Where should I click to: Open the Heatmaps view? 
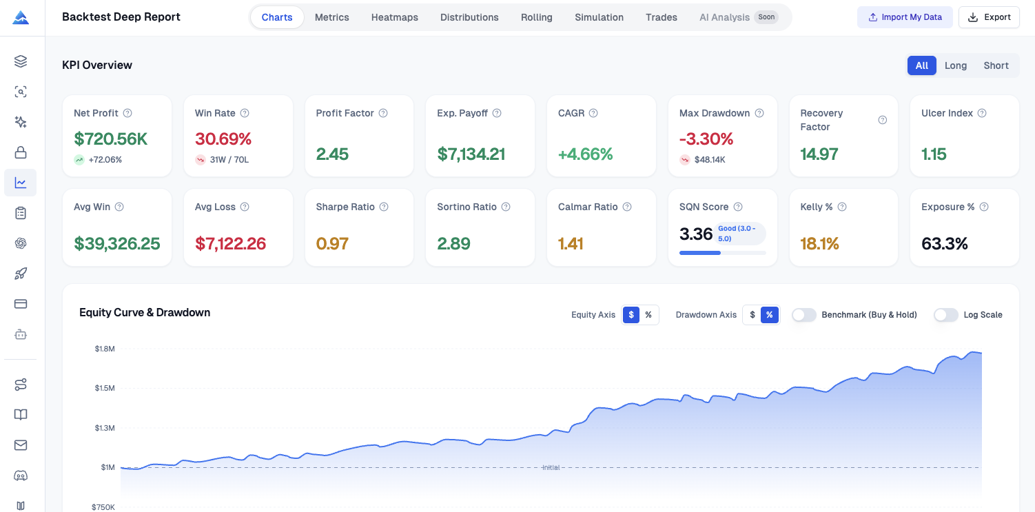pos(394,17)
